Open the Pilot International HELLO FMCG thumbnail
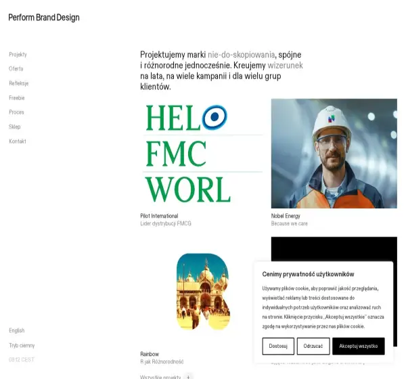Screen dimensions: 406x379 (203, 154)
